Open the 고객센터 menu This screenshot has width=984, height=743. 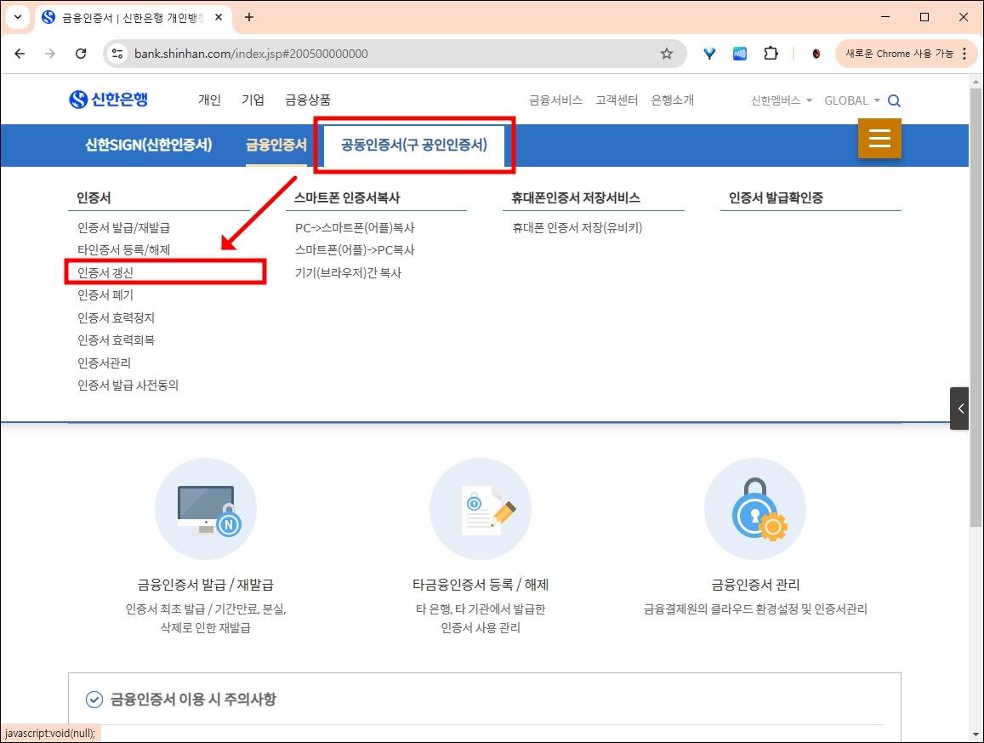point(617,100)
